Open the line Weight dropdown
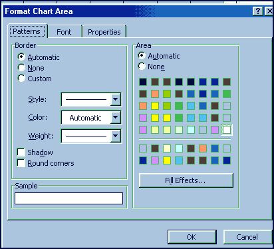274x249 pixels. (116, 136)
